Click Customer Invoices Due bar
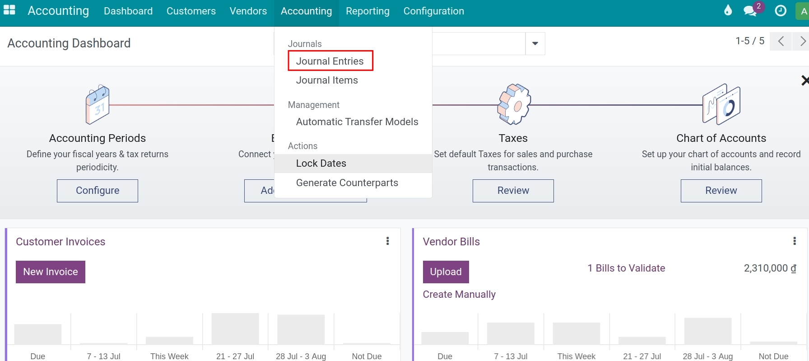The image size is (809, 361). (38, 334)
